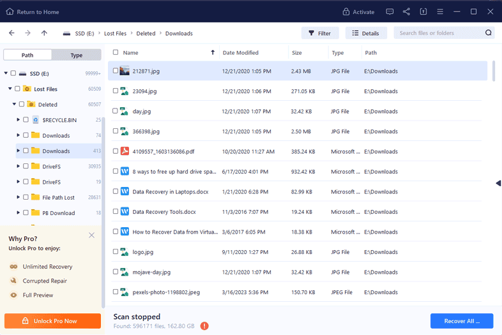Open the feedback chat icon

(x=390, y=12)
